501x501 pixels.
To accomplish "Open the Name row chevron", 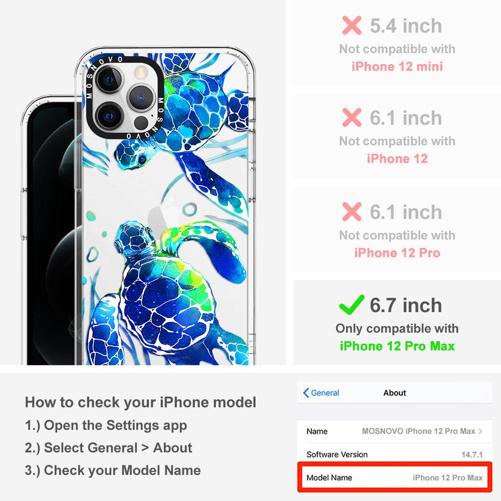I will (x=480, y=431).
